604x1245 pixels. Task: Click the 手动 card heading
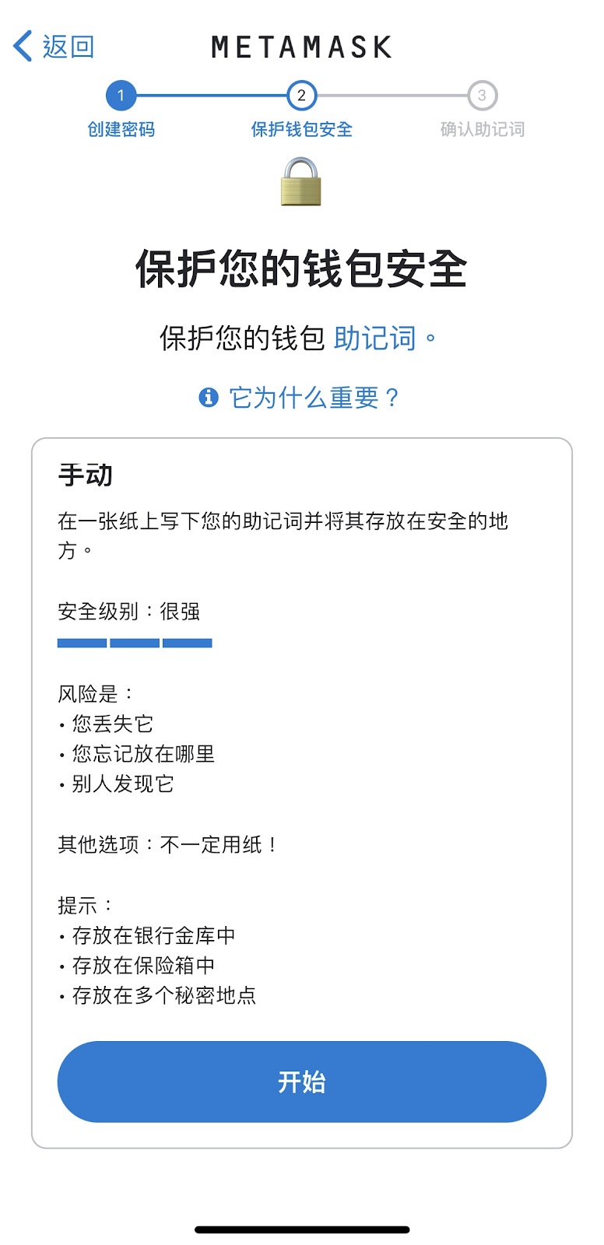coord(86,475)
